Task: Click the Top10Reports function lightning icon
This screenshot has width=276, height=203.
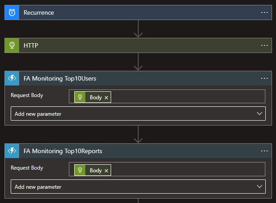Action: [12, 151]
